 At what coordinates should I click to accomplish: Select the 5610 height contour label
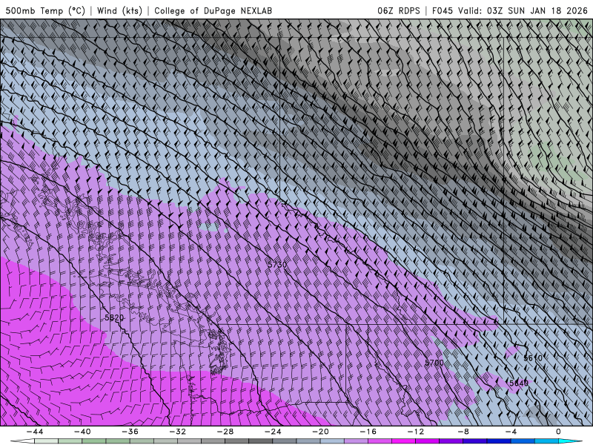533,358
